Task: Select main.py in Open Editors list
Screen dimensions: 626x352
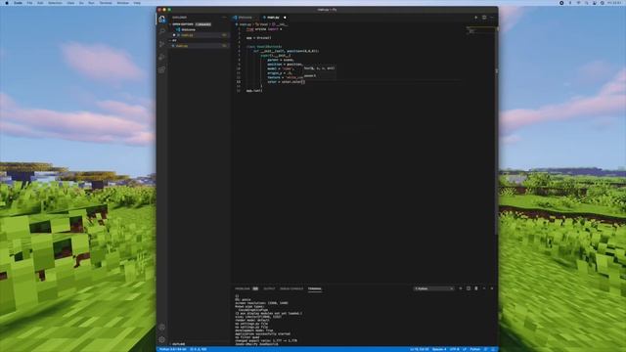Action: pos(187,35)
